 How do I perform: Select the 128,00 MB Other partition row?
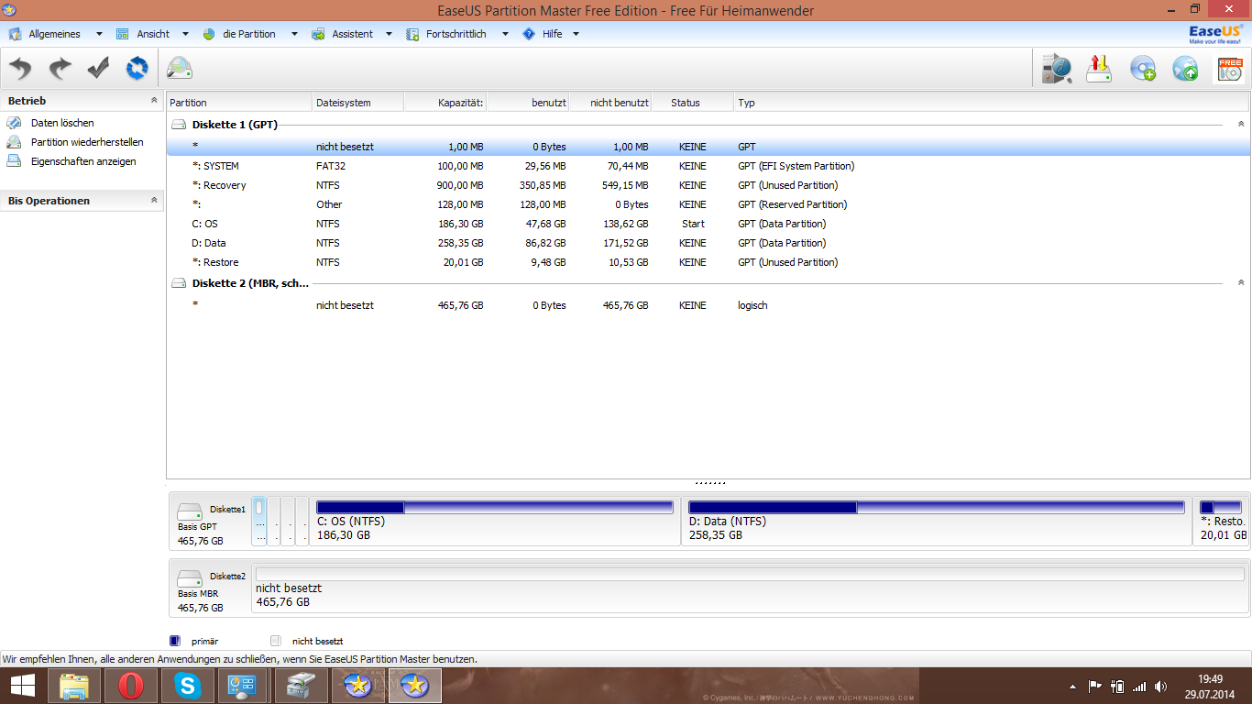pyautogui.click(x=708, y=204)
